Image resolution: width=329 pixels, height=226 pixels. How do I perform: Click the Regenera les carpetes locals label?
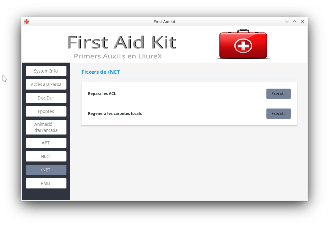coord(115,114)
